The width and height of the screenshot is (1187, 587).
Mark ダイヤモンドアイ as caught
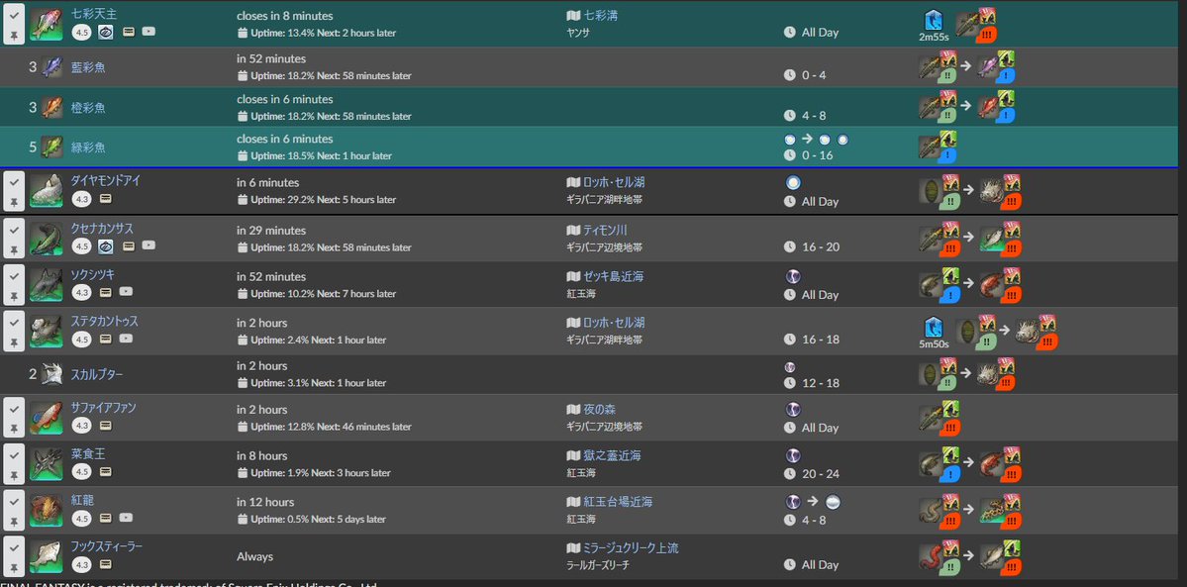(14, 182)
